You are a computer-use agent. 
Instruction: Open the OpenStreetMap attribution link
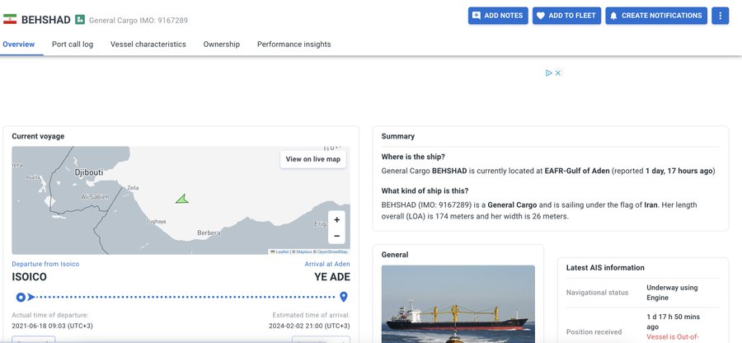point(332,251)
